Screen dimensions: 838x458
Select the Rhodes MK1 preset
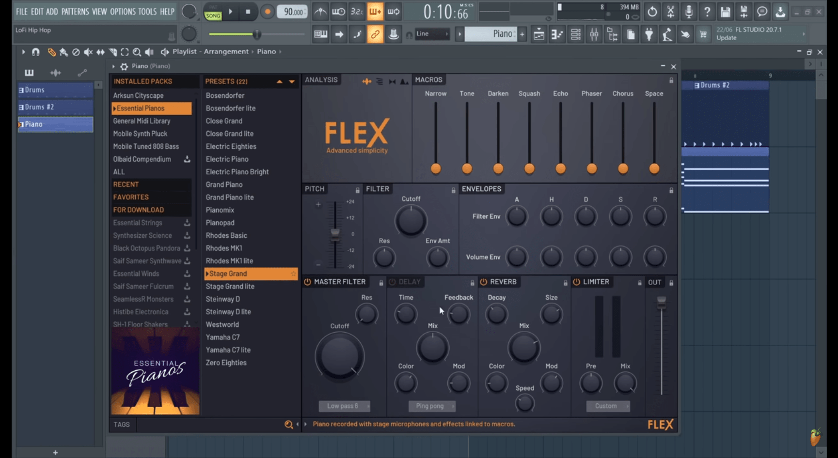pyautogui.click(x=224, y=248)
